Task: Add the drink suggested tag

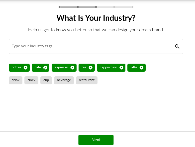Action: [15, 80]
